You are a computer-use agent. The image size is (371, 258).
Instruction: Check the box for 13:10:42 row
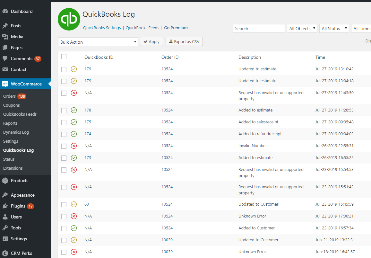(64, 69)
